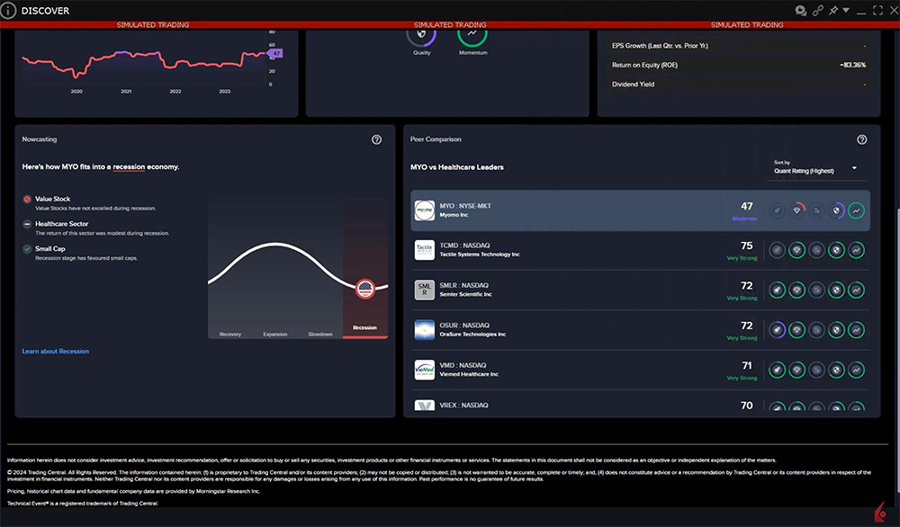
Task: Click the US flag marker on cycle curve
Action: point(364,289)
